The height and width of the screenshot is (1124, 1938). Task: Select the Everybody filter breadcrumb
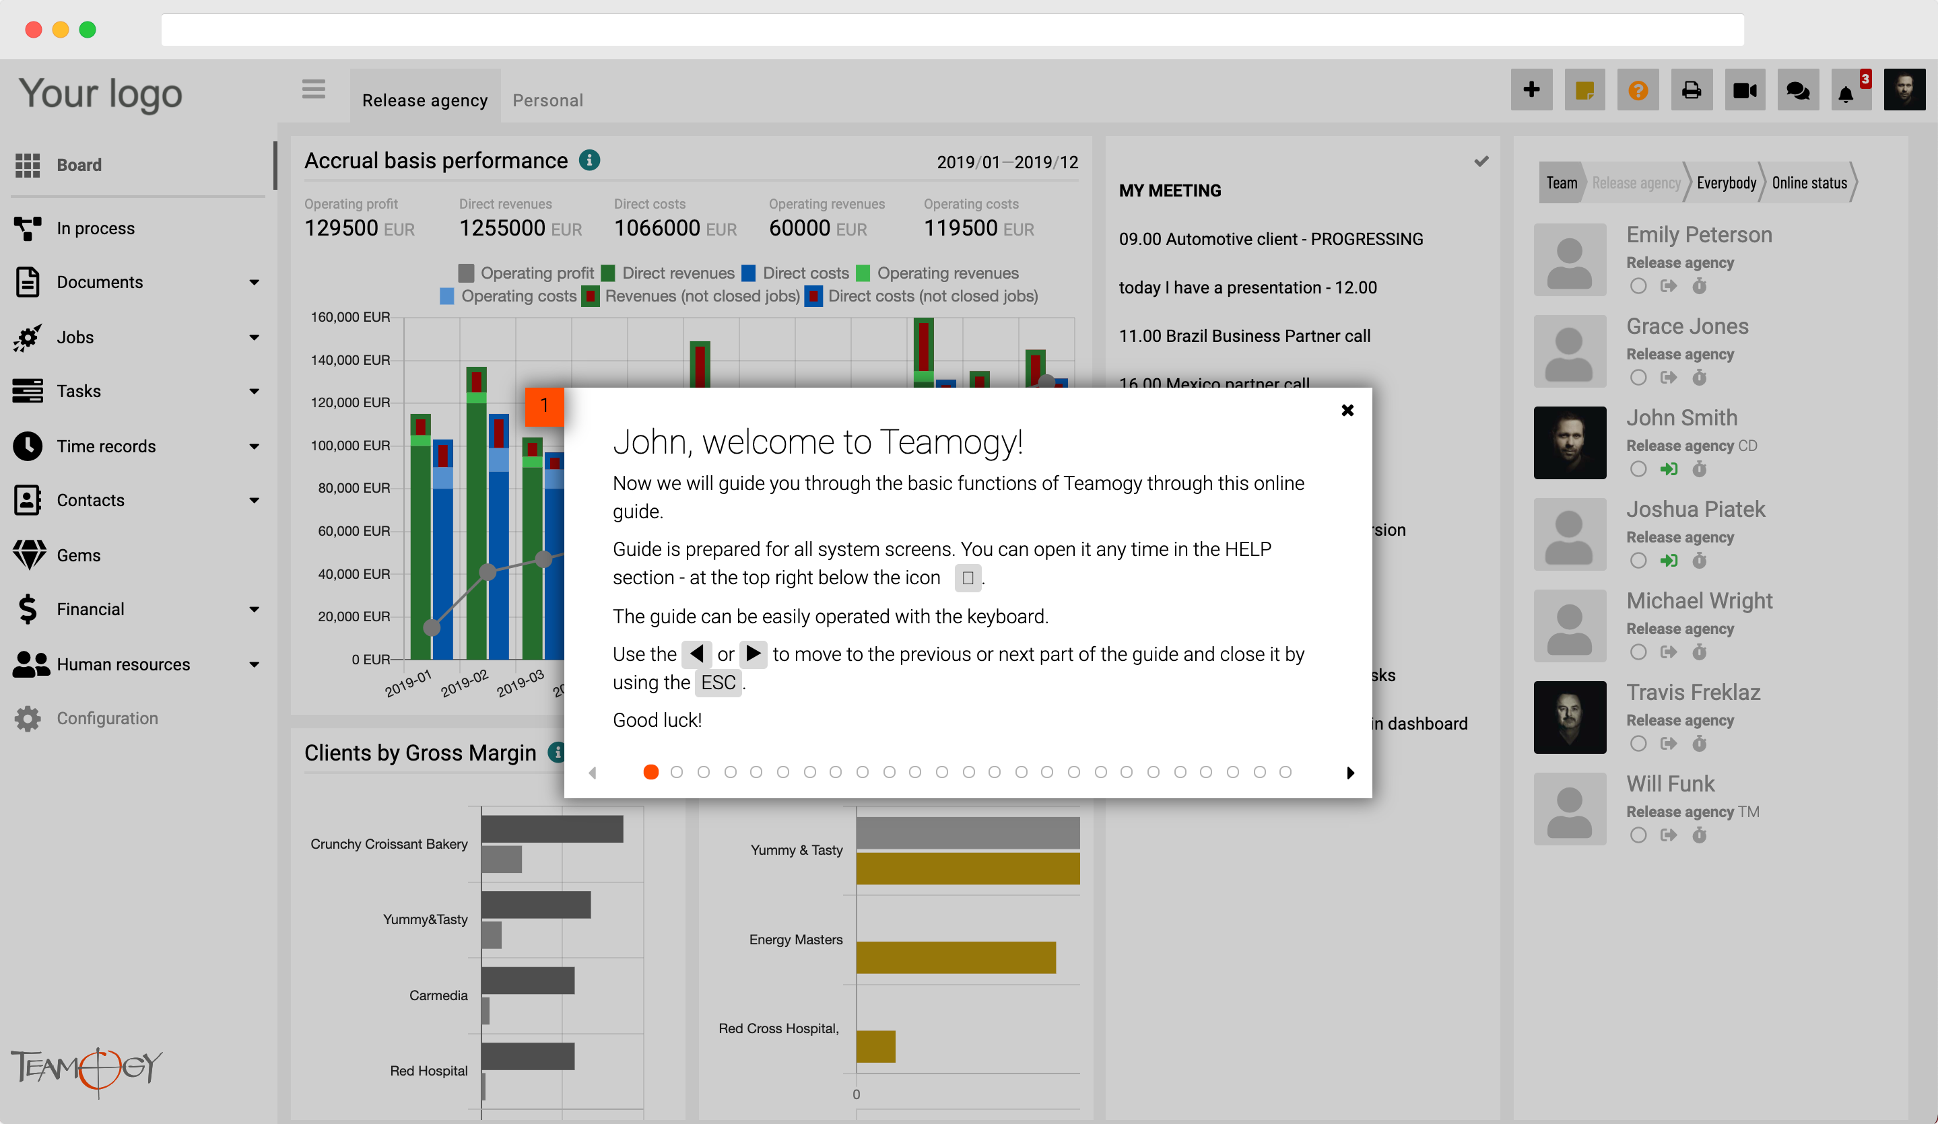click(x=1726, y=183)
